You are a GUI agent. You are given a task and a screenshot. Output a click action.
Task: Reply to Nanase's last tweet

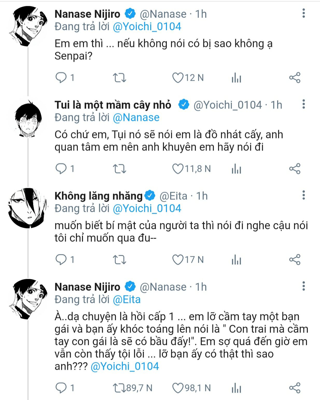tap(61, 388)
